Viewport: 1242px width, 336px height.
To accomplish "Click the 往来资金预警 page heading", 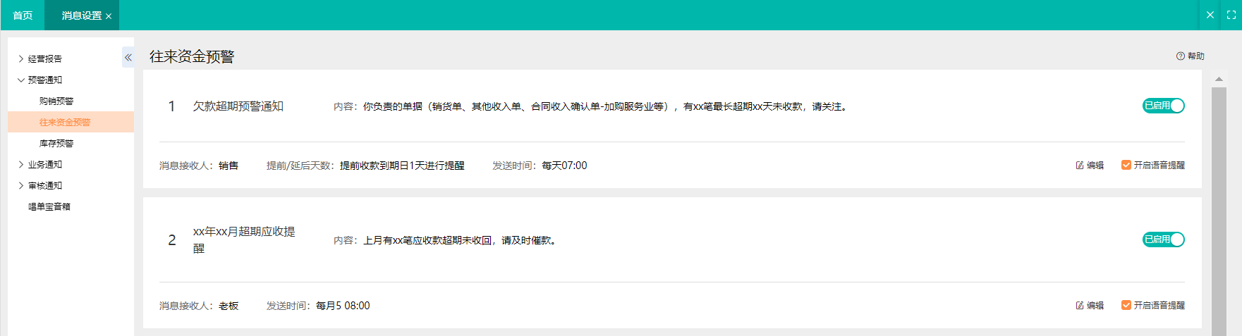I will (192, 57).
